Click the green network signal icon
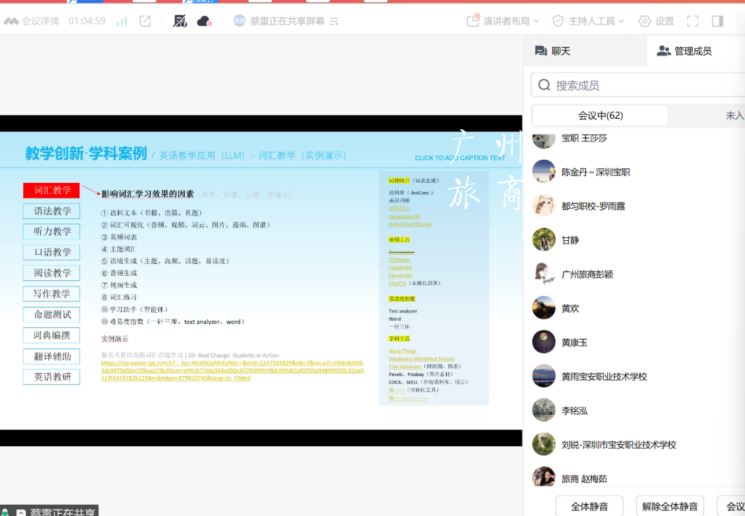 (x=122, y=21)
